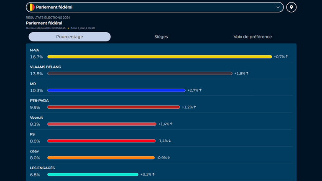
Task: Click the PS bright red bar
Action: point(102,141)
